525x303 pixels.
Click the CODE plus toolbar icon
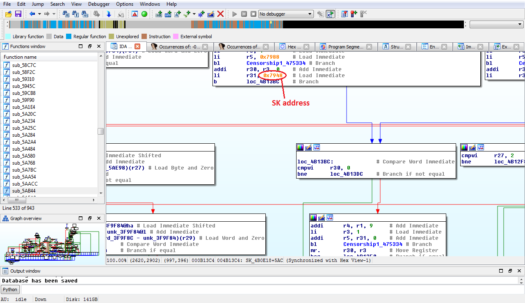[159, 14]
